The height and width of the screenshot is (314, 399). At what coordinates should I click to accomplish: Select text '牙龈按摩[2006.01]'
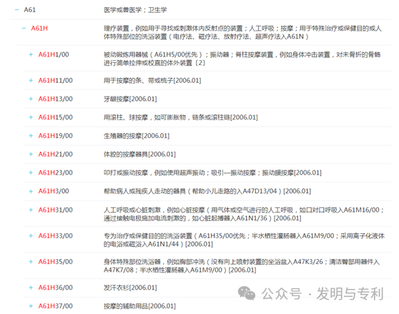pyautogui.click(x=130, y=99)
